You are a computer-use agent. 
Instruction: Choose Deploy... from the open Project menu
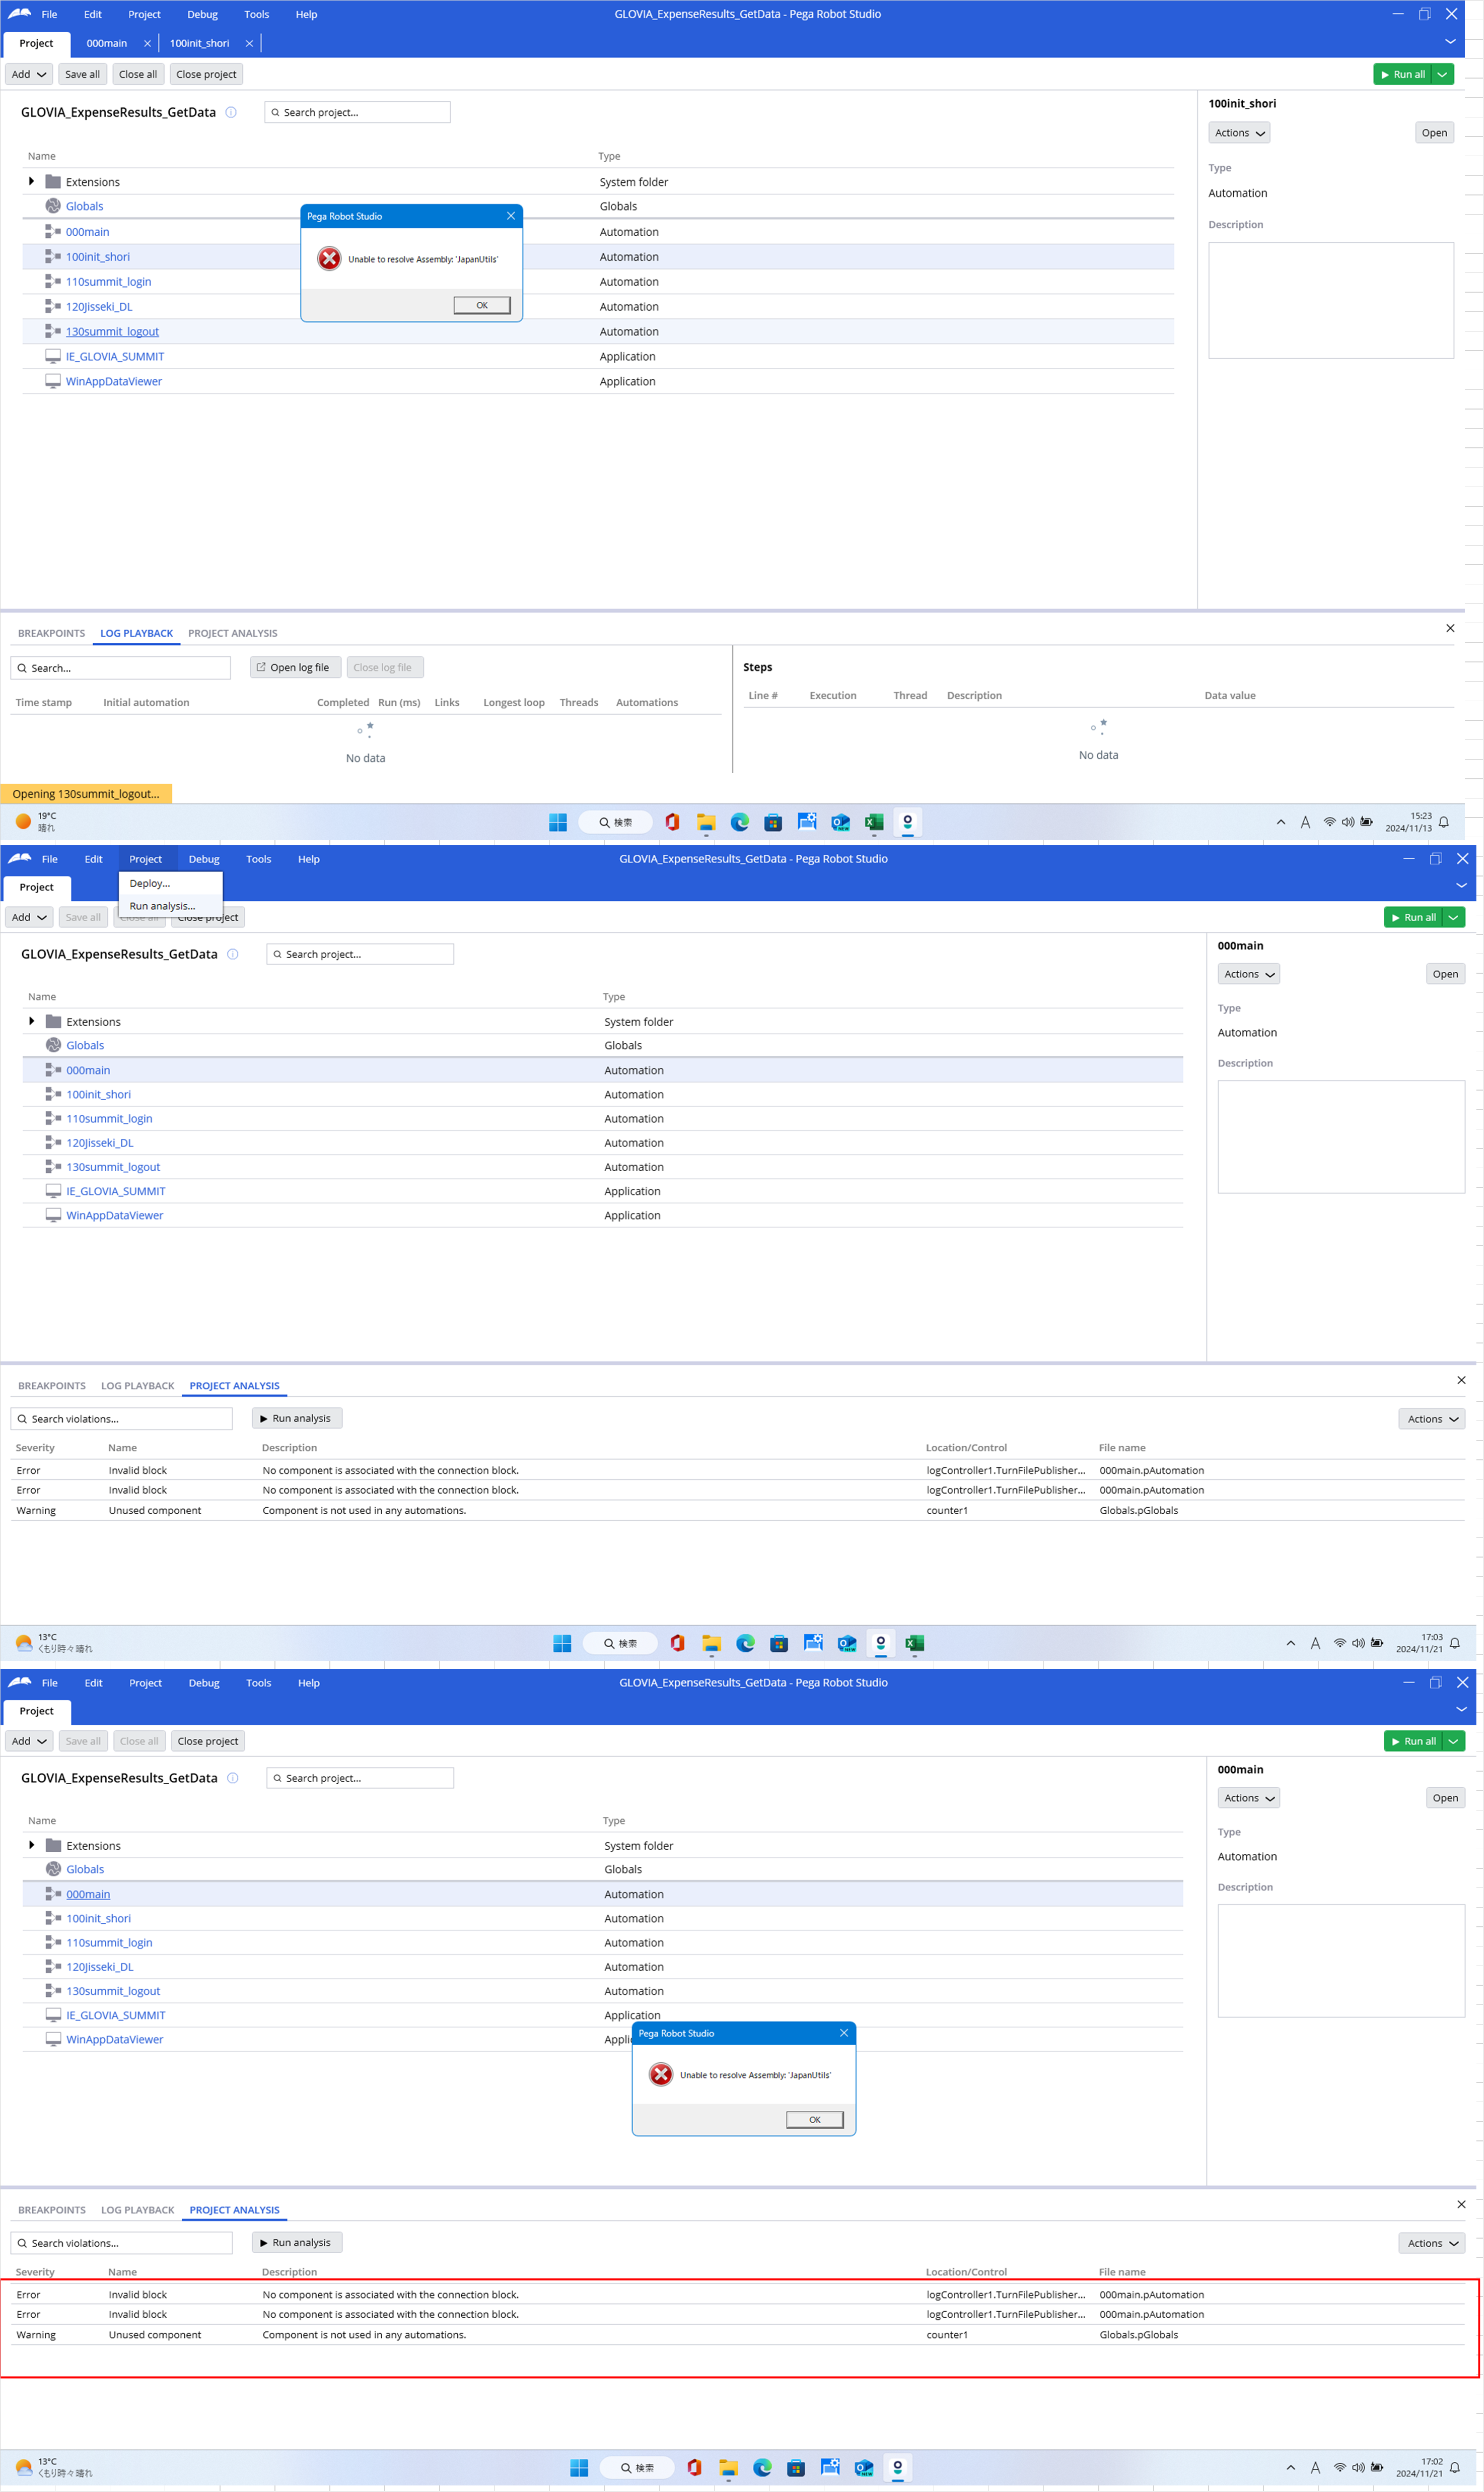(x=150, y=884)
